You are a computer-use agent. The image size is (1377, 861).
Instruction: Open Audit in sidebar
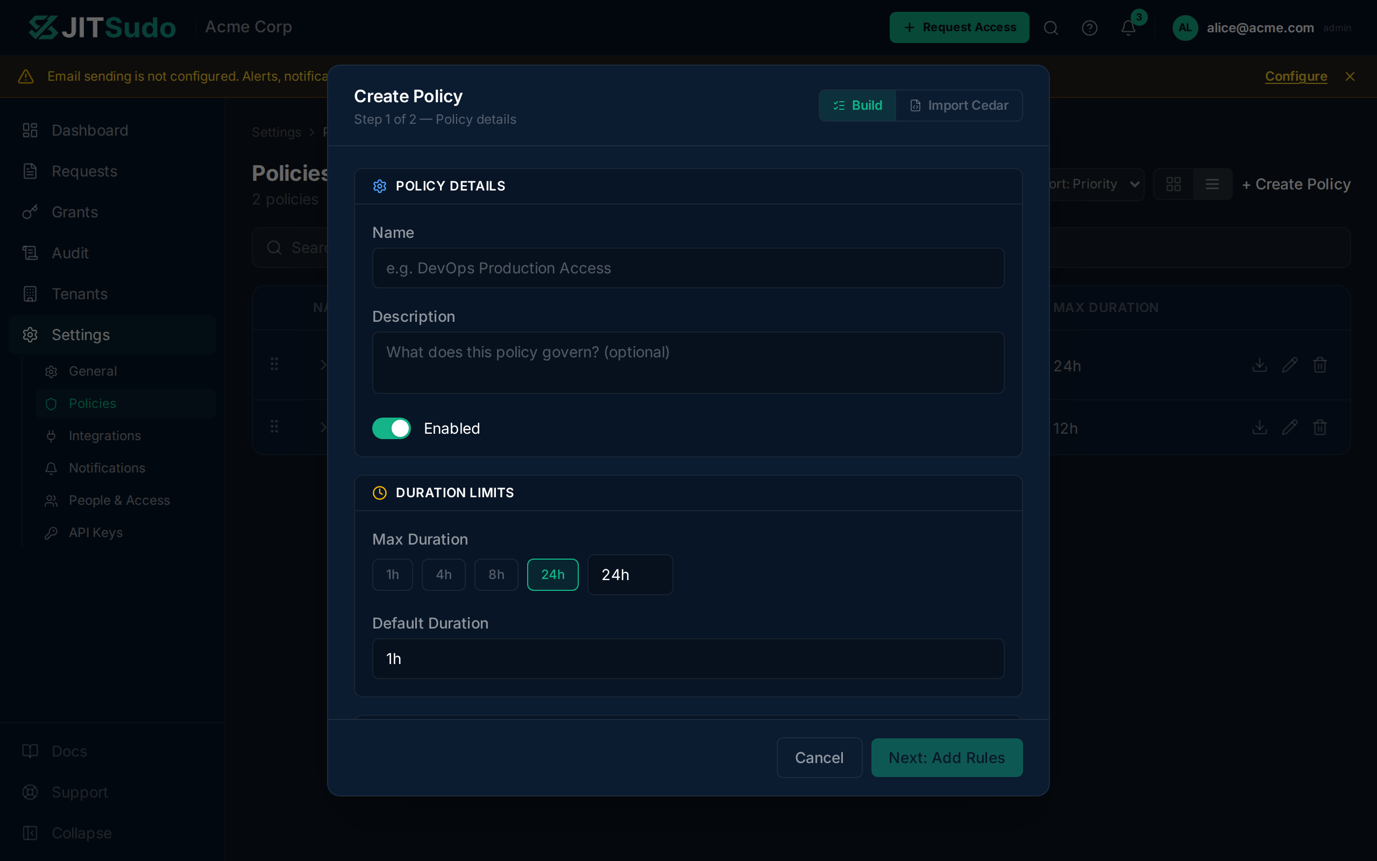112,253
